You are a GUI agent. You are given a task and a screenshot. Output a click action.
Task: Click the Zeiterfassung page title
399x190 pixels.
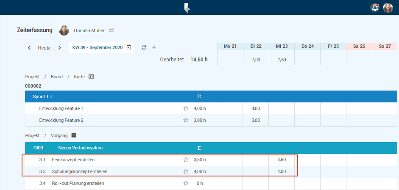[35, 30]
